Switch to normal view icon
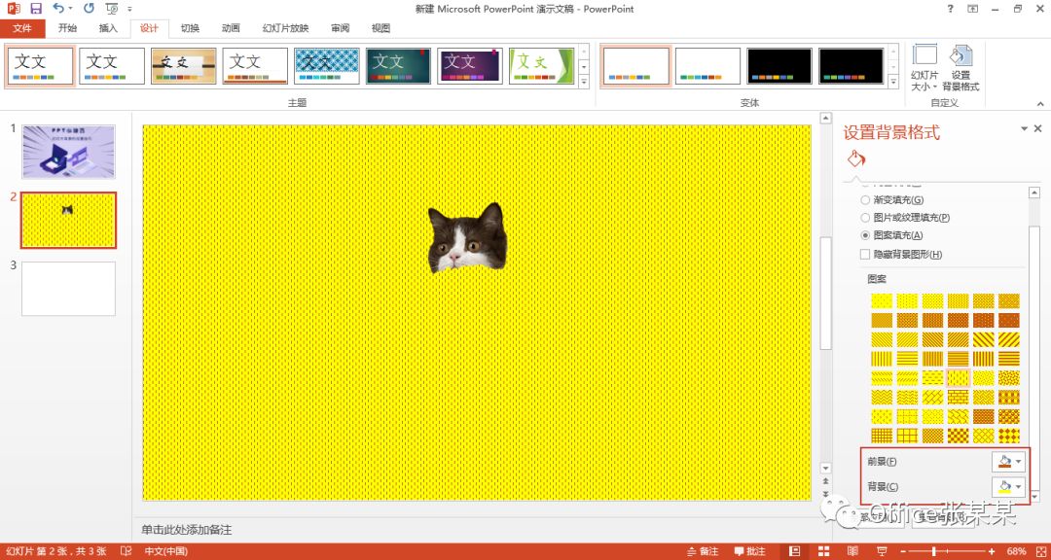Screen dimensions: 1051x560 click(795, 552)
